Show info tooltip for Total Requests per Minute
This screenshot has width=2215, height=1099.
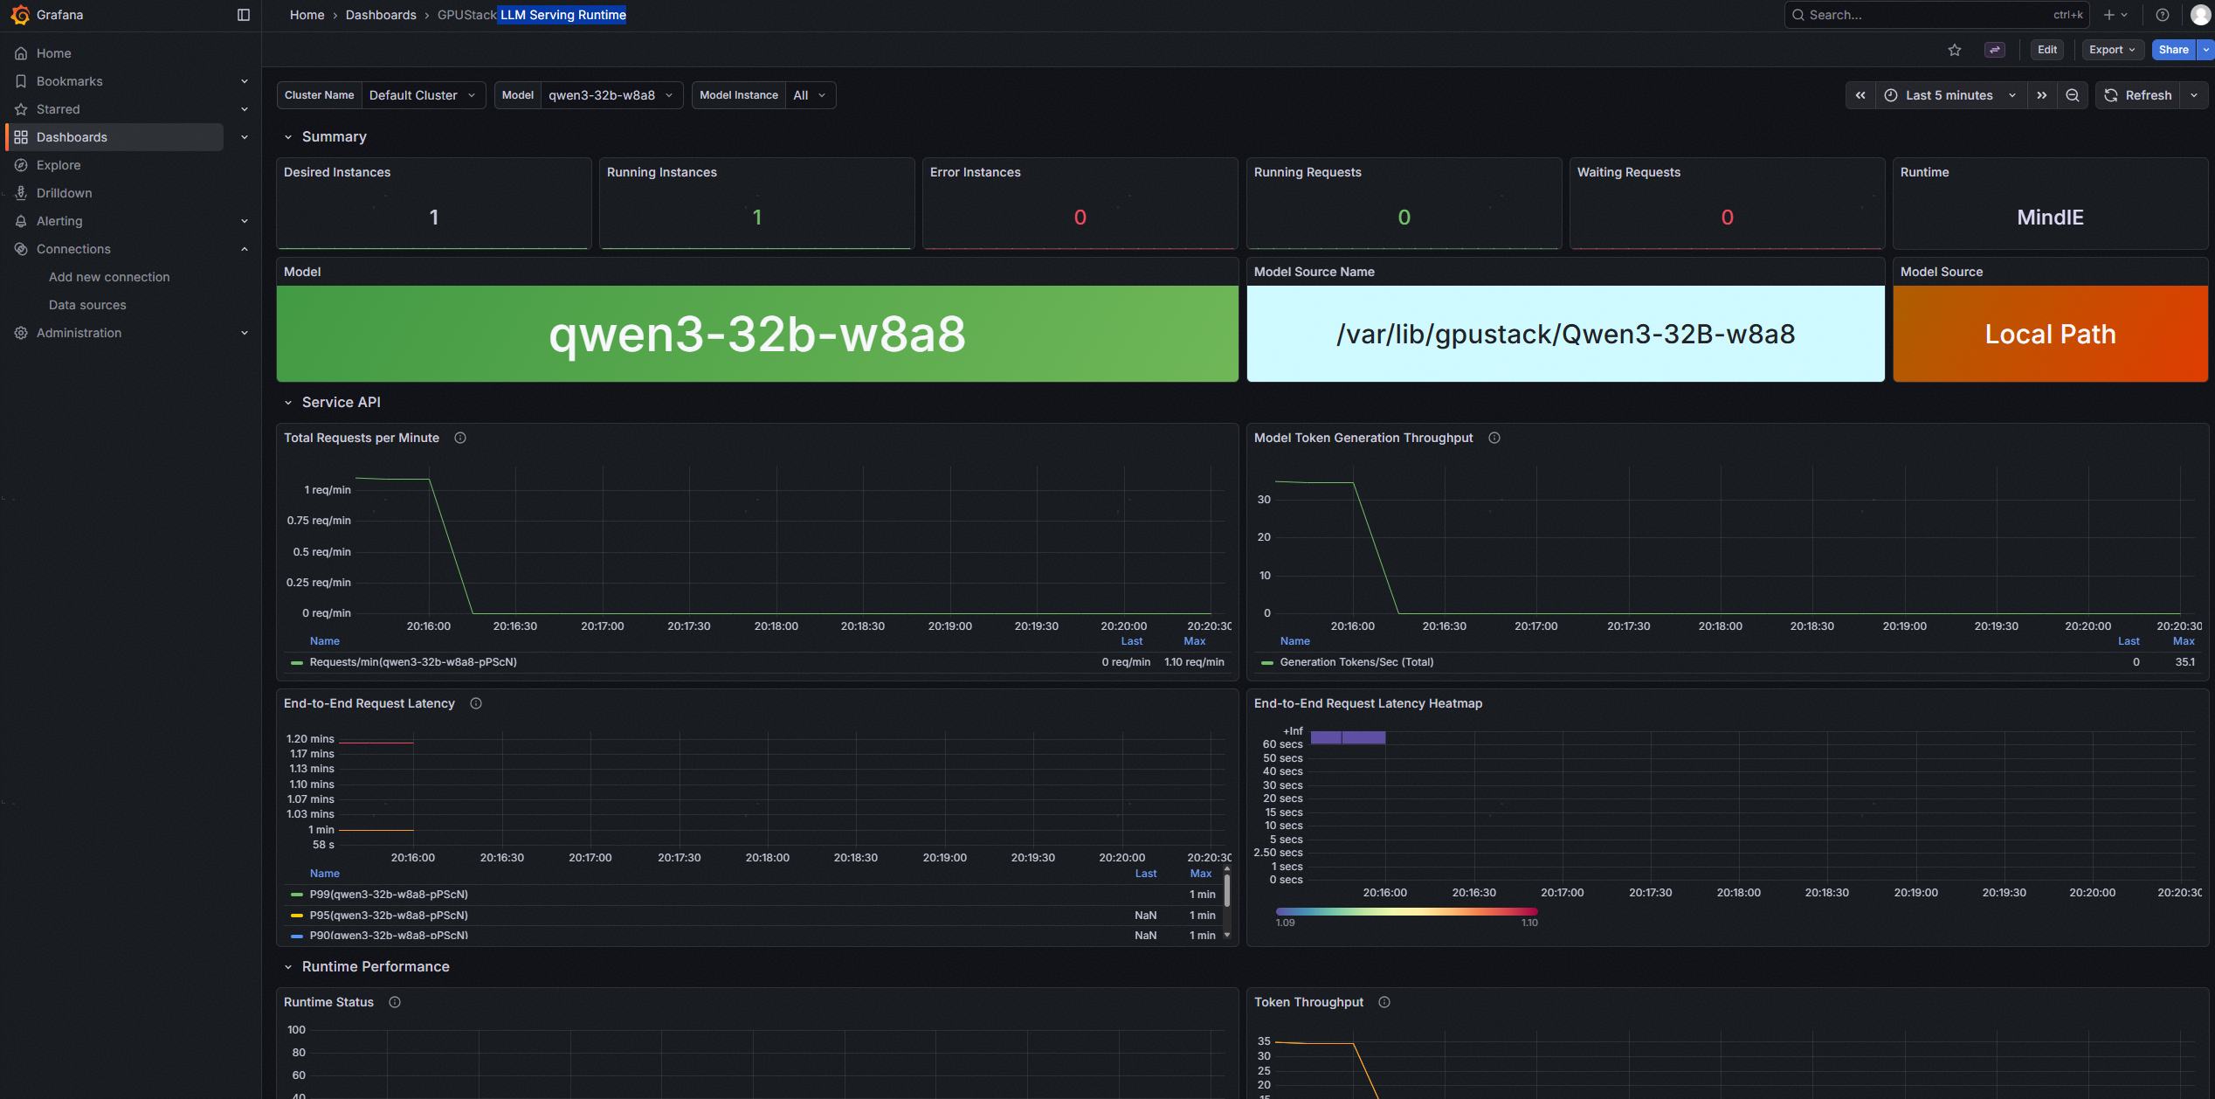(x=460, y=438)
